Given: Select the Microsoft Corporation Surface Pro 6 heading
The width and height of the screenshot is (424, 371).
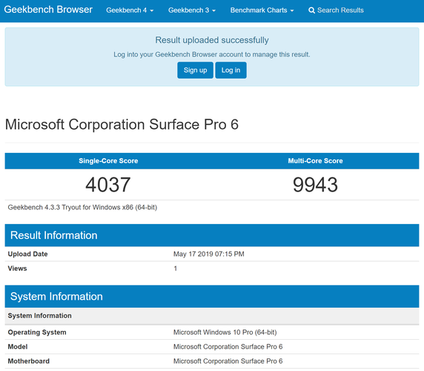Looking at the screenshot, I should pos(122,125).
